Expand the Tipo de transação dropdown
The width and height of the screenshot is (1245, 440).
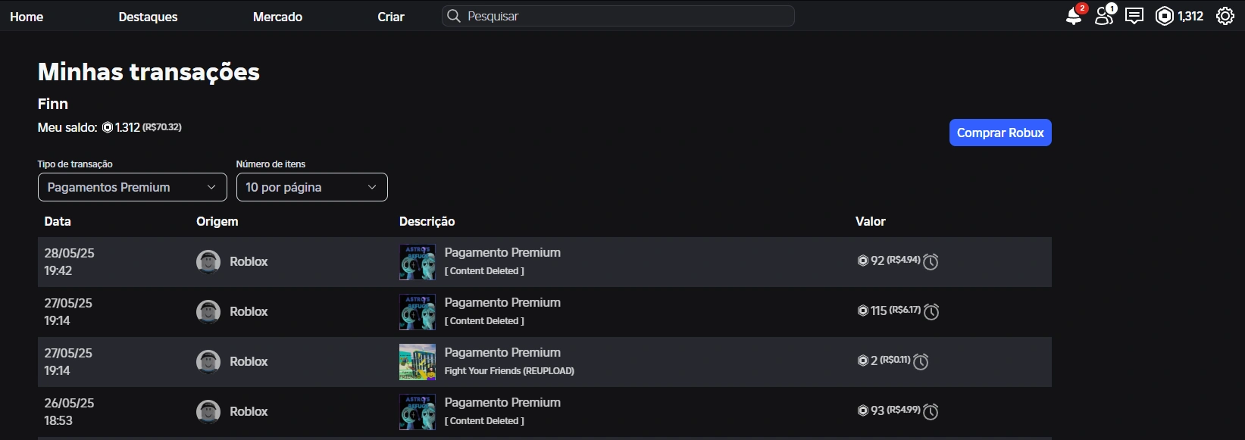point(133,187)
